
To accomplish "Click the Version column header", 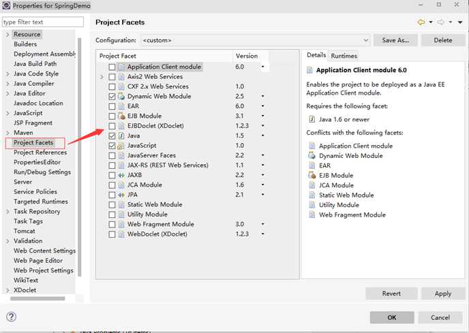I will tap(250, 56).
